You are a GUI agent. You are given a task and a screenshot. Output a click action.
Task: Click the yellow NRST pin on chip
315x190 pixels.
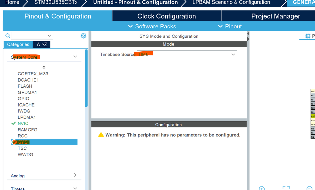tap(313, 116)
